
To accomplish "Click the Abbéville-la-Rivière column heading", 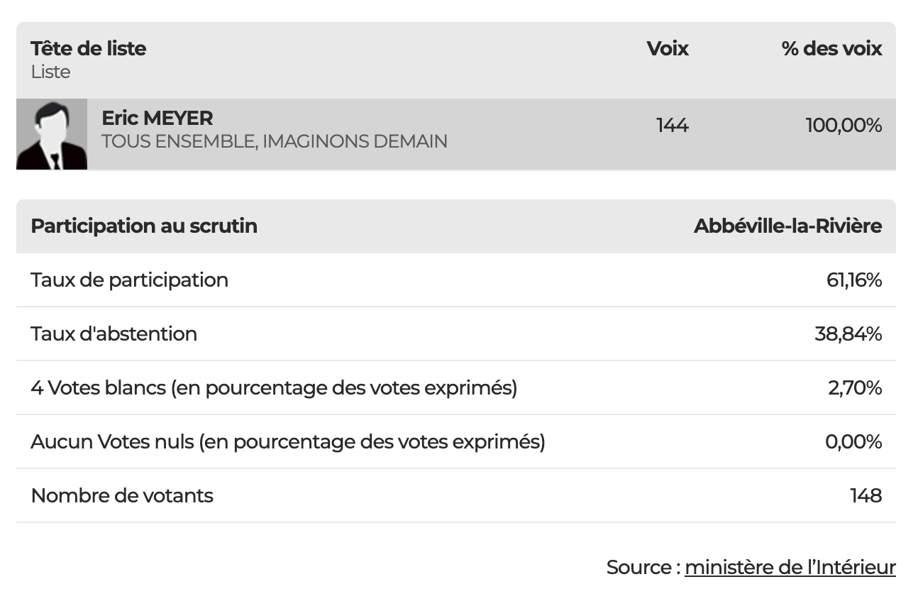I will 787,226.
